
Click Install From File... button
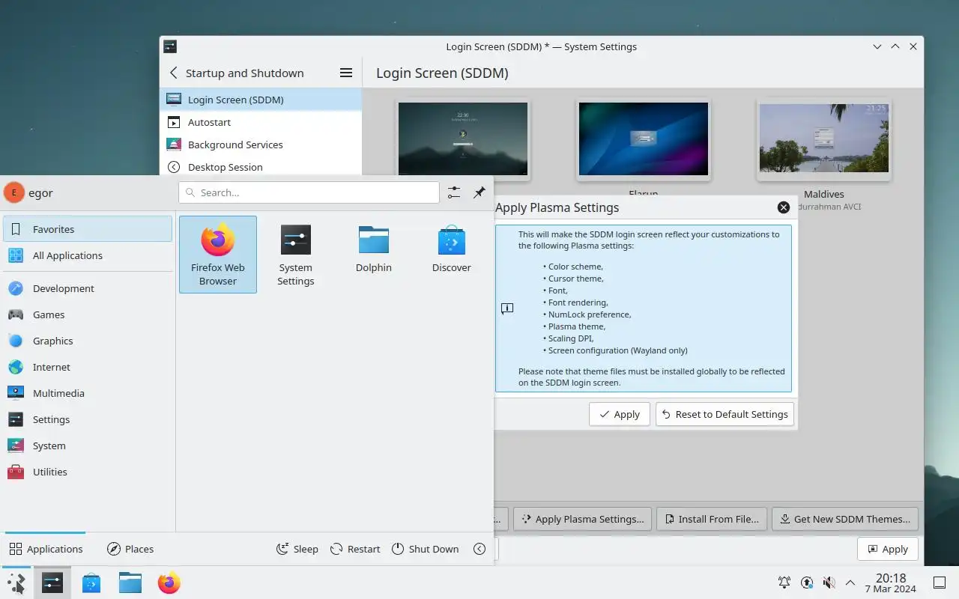point(712,519)
